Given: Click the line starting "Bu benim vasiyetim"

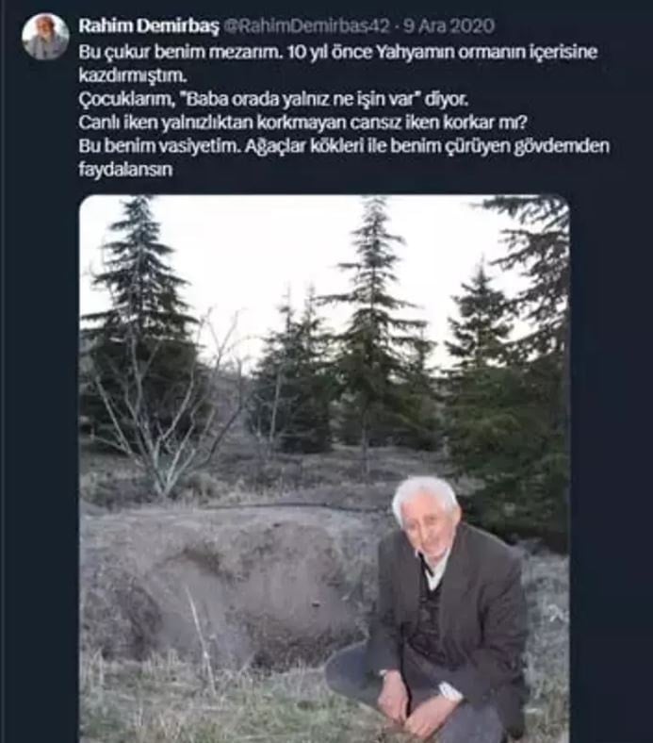Looking at the screenshot, I should pos(344,146).
